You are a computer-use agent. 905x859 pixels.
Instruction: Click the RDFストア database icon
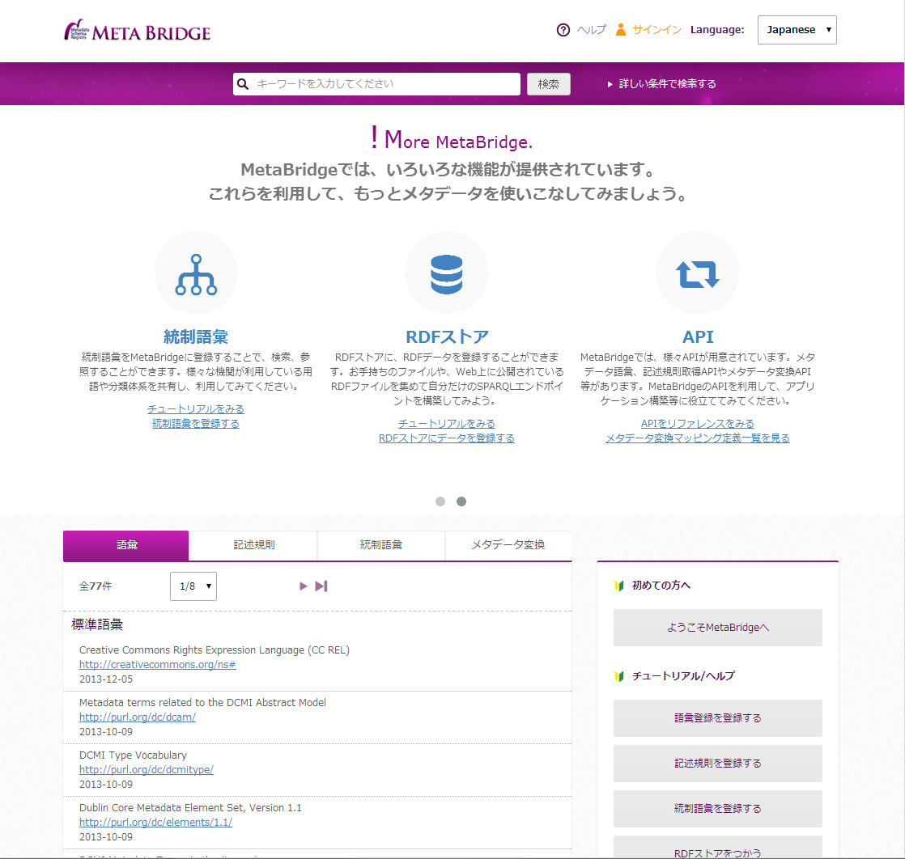click(447, 274)
